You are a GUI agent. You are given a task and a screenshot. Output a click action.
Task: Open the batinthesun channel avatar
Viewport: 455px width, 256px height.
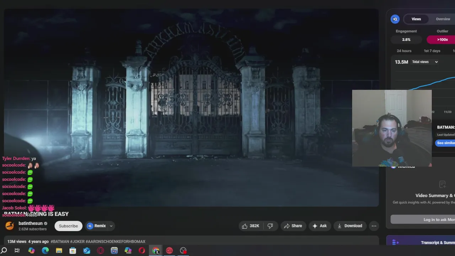[x=10, y=226]
